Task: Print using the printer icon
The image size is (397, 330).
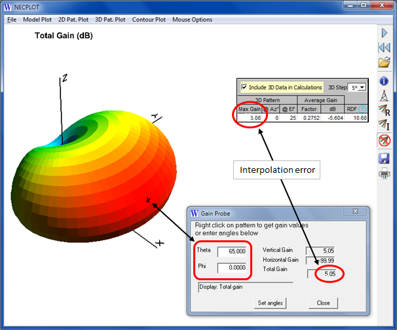Action: pyautogui.click(x=385, y=173)
